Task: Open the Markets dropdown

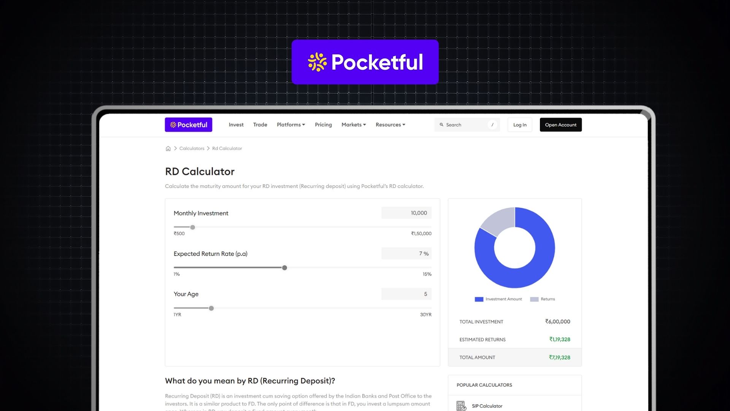Action: click(x=353, y=124)
